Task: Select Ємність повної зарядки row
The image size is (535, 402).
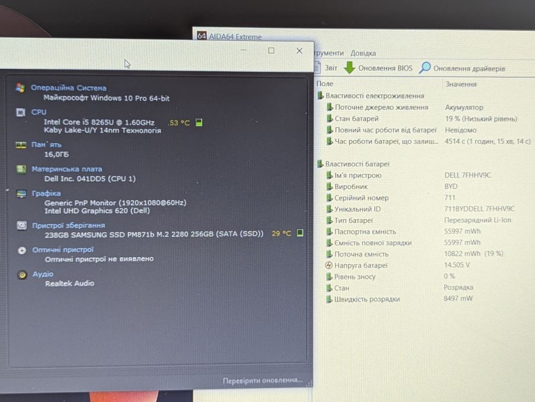Action: click(x=403, y=243)
